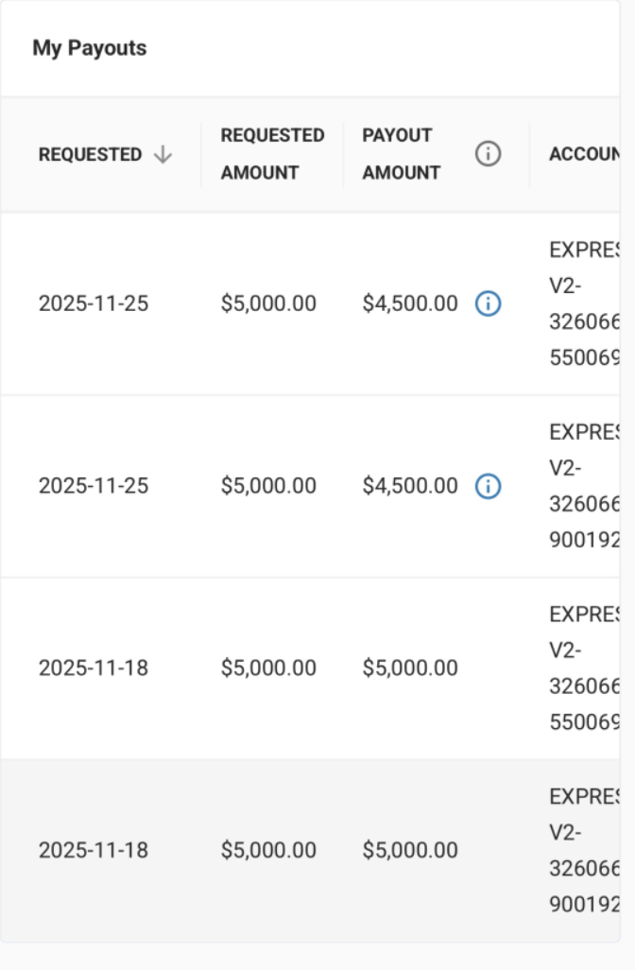Select second row's 2025-11-25 date cell
Screen dimensions: 635x970
point(94,486)
